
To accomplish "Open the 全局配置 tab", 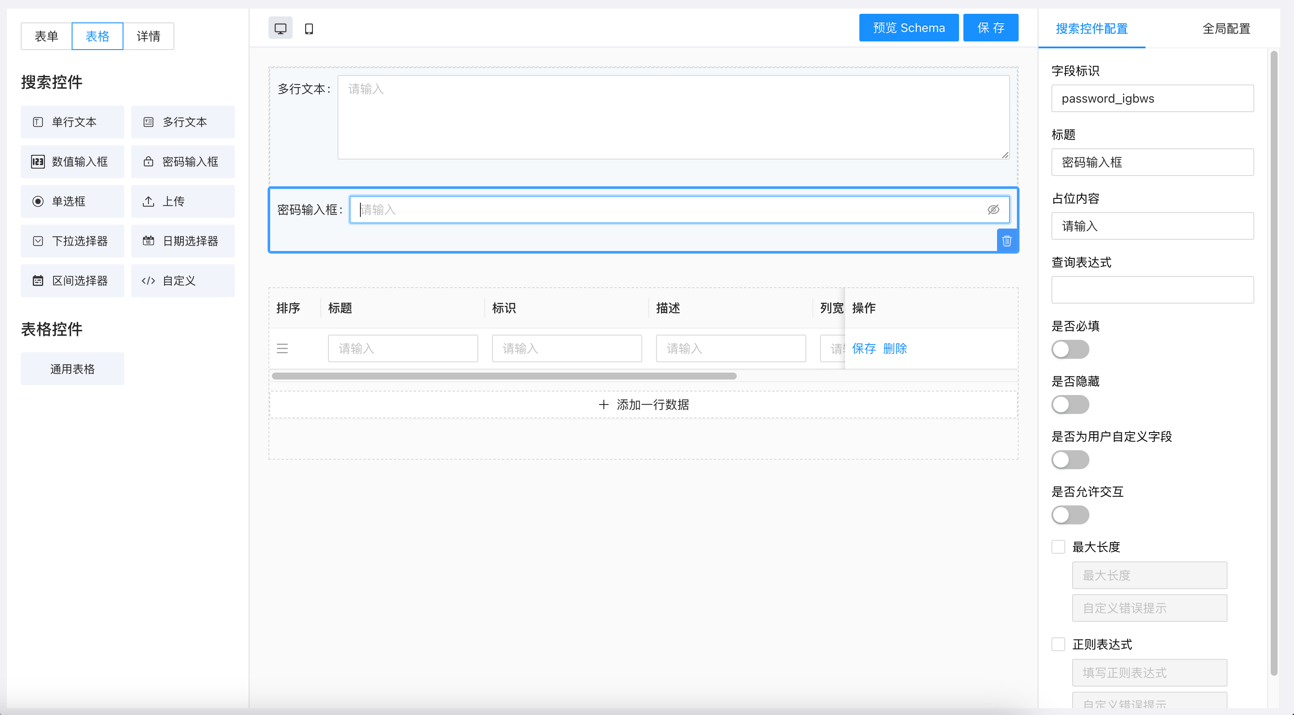I will (x=1226, y=28).
